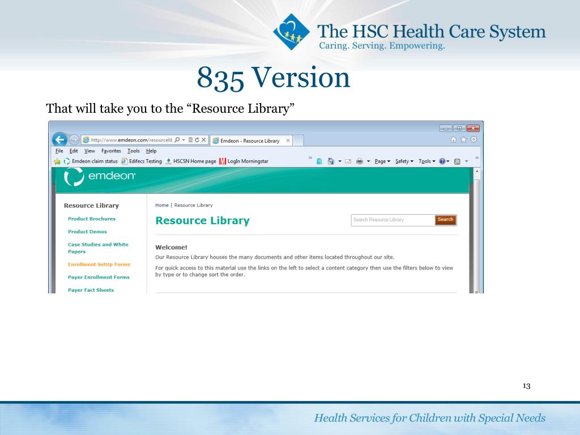Open the browser Home icon at top right
The height and width of the screenshot is (435, 580).
453,140
